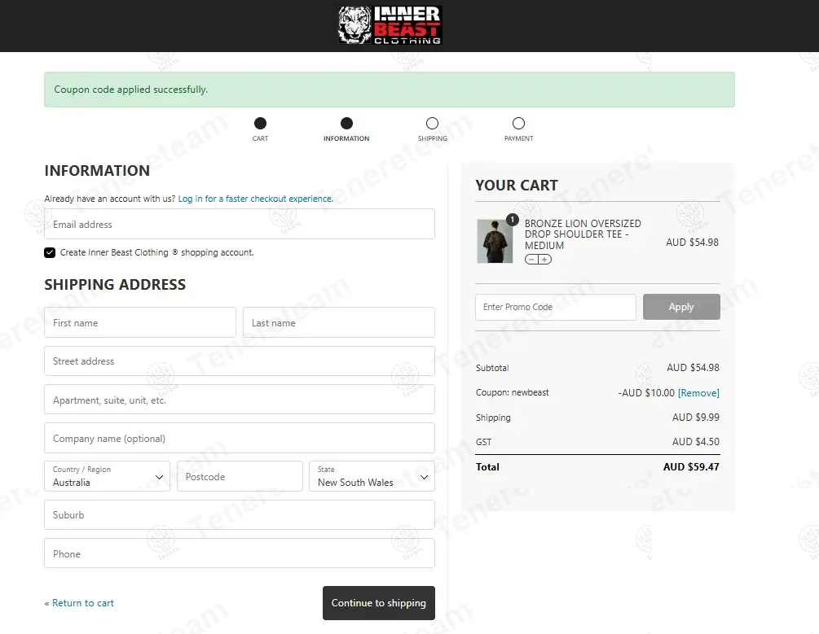Open the Country / Region dropdown
The image size is (819, 634).
click(x=107, y=476)
